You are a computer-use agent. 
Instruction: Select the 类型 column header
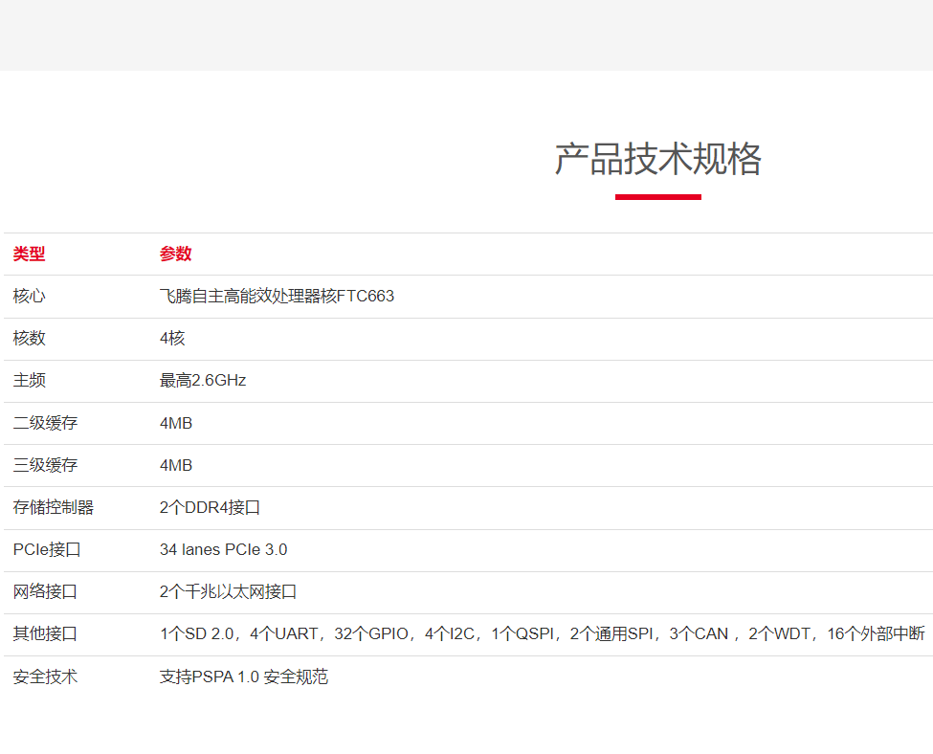click(x=29, y=255)
